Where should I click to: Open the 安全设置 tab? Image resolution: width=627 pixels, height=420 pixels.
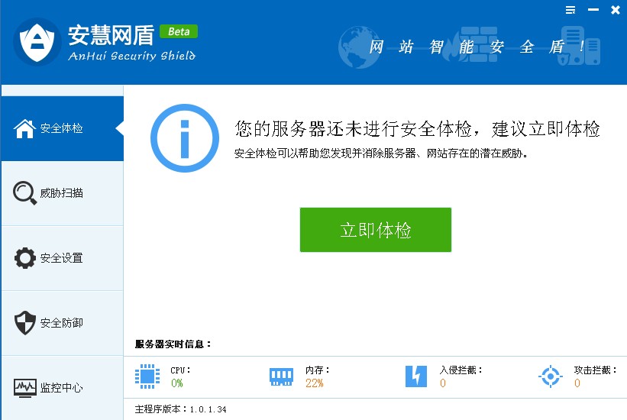coord(63,258)
